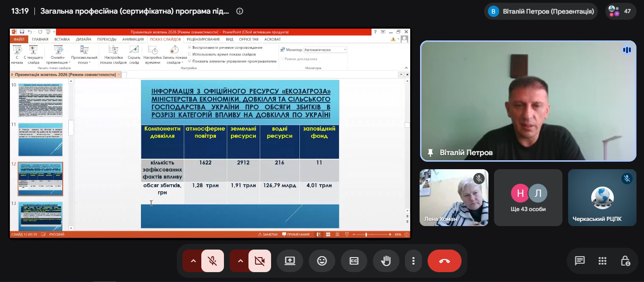Open the 'ФАЙЛ' tab
Viewport: 644px width, 282px height.
[x=19, y=39]
